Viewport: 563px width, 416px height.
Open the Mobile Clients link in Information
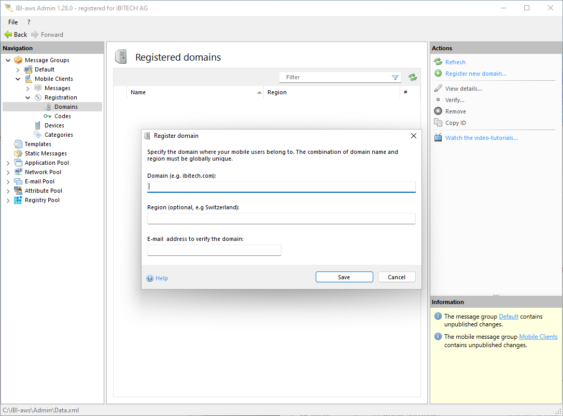tap(538, 337)
